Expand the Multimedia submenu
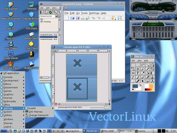The image size is (177, 133). click(12, 101)
